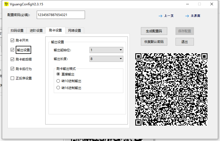Uncheck the 输出设置 checkbox
Screen dimensions: 220x141
(12, 50)
